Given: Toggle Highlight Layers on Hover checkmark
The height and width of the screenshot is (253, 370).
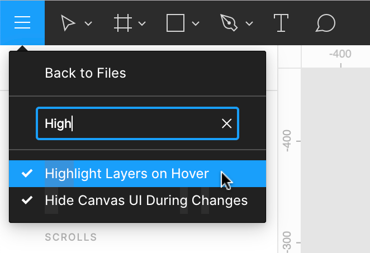Looking at the screenshot, I should click(x=26, y=174).
